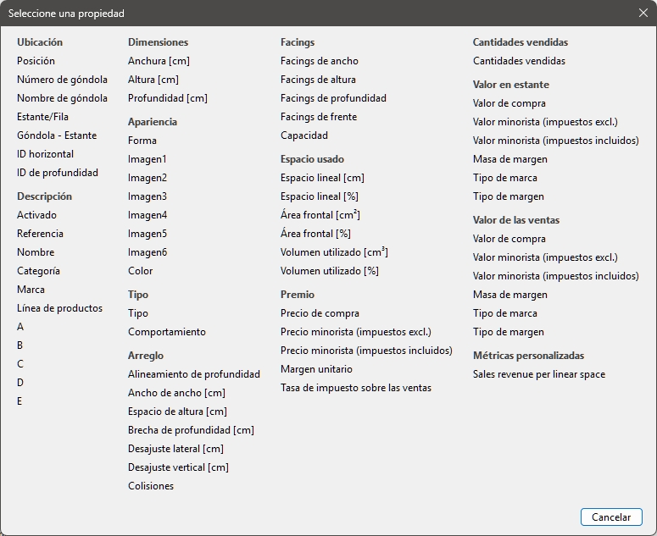Select Forma under Apariencia

(142, 141)
